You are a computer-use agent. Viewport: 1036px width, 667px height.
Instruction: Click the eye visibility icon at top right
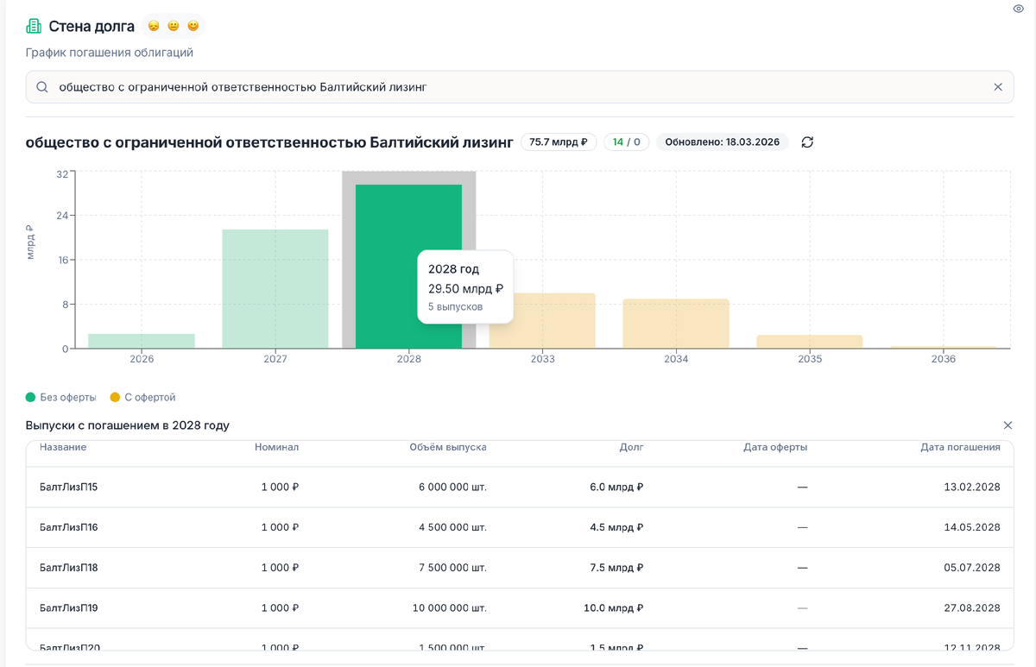point(1017,9)
